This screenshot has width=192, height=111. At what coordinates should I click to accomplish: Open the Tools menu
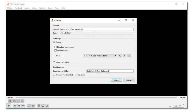tap(50, 8)
